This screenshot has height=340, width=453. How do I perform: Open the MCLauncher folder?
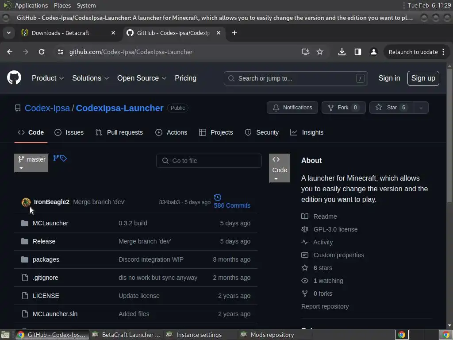pyautogui.click(x=50, y=223)
